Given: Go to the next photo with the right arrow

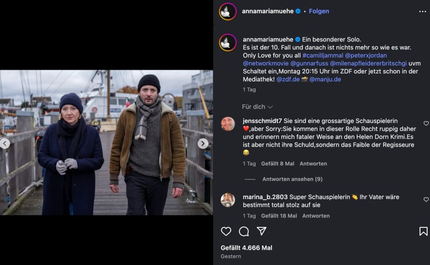Looking at the screenshot, I should [203, 143].
